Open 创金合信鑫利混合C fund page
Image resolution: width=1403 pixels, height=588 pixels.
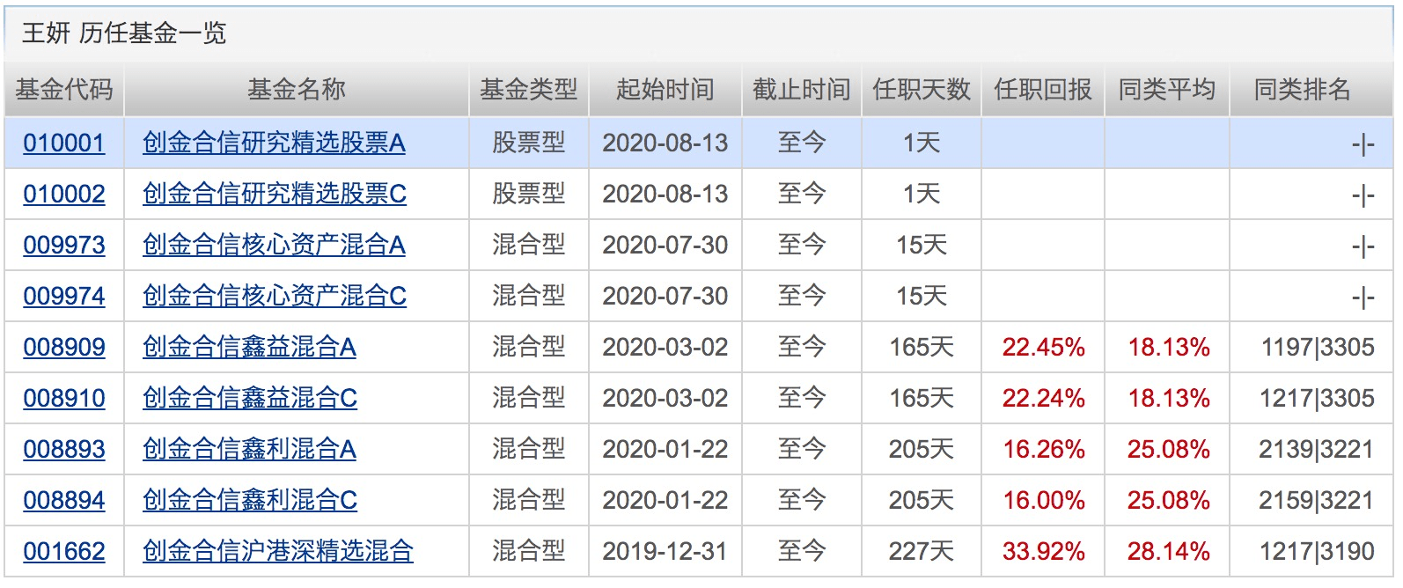250,501
